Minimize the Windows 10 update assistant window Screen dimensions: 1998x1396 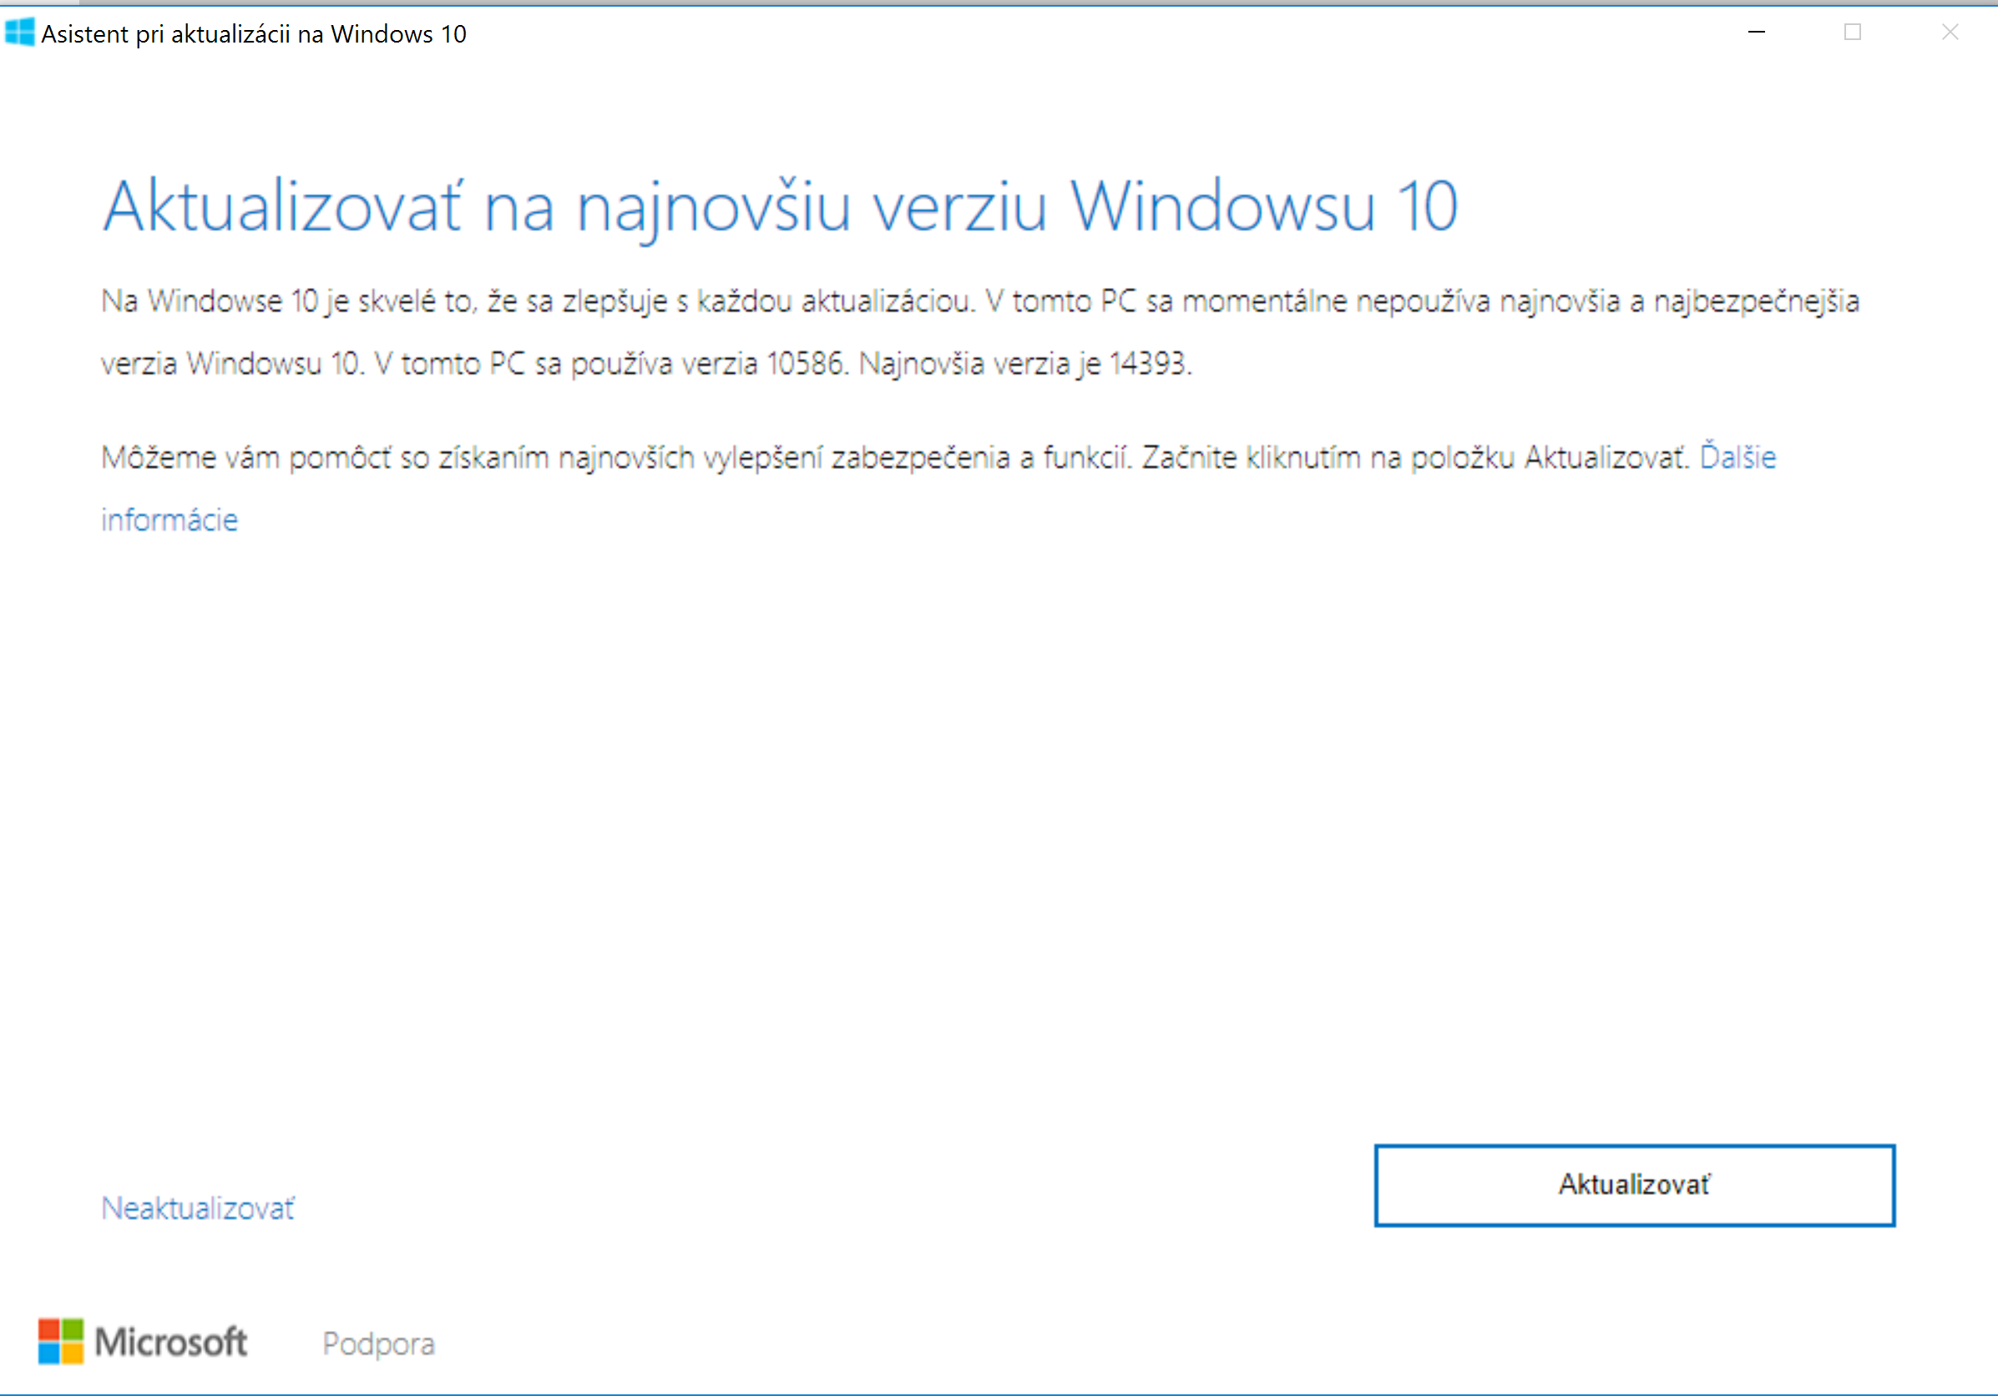coord(1756,33)
